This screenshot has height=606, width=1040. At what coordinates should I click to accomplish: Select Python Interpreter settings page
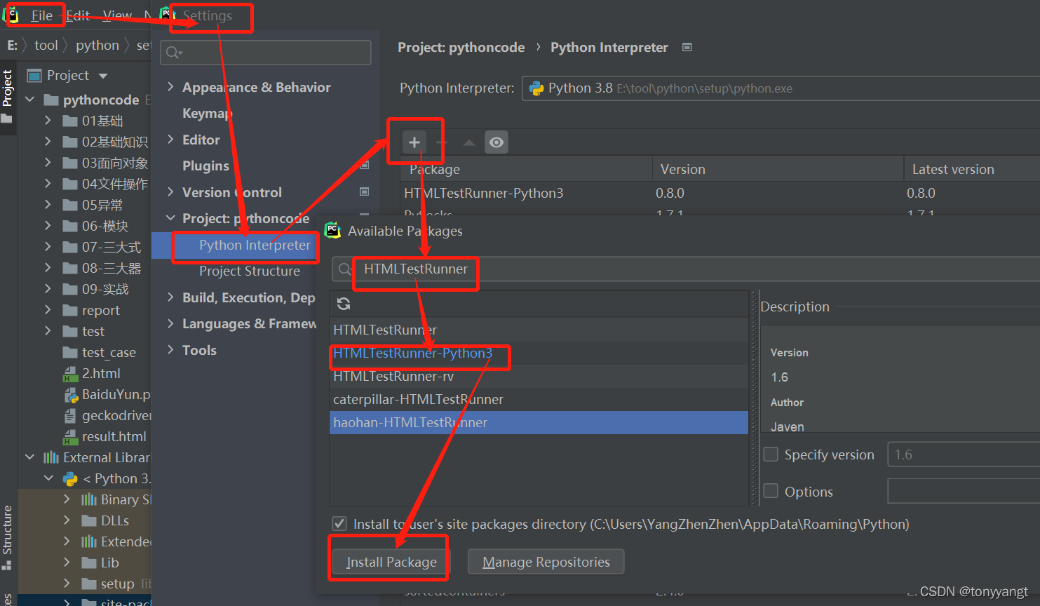click(255, 245)
